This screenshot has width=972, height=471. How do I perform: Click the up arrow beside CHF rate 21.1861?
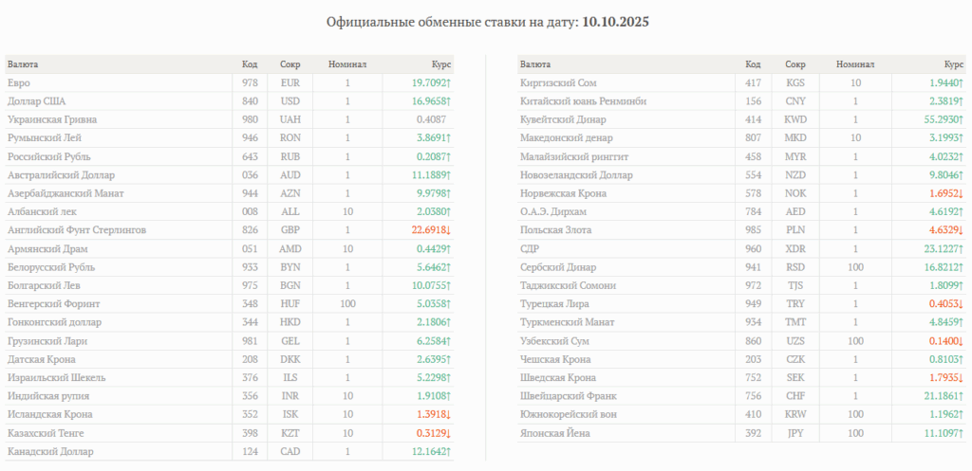[x=961, y=396]
